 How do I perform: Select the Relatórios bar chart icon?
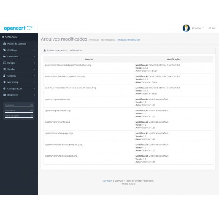(x=4, y=95)
